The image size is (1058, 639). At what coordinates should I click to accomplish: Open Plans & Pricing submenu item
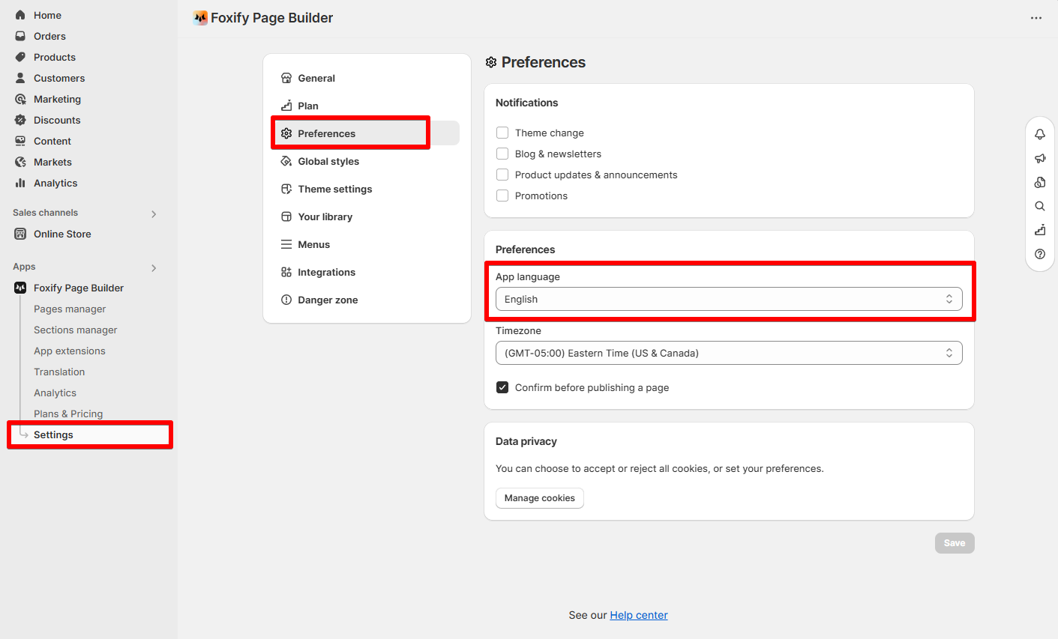point(68,414)
